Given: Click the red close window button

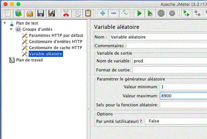Looking at the screenshot, I should 5,4.
